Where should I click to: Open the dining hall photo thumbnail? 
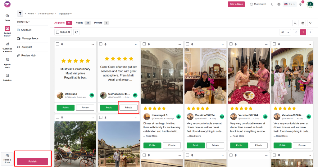162,76
